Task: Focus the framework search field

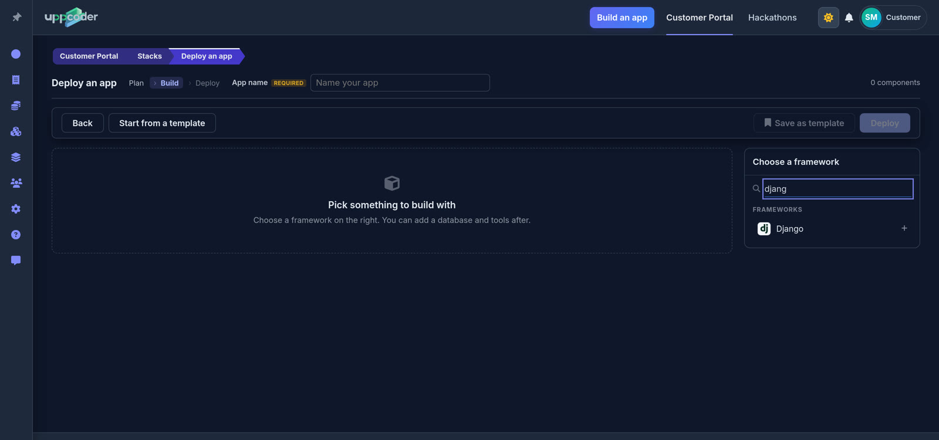Action: click(x=837, y=189)
